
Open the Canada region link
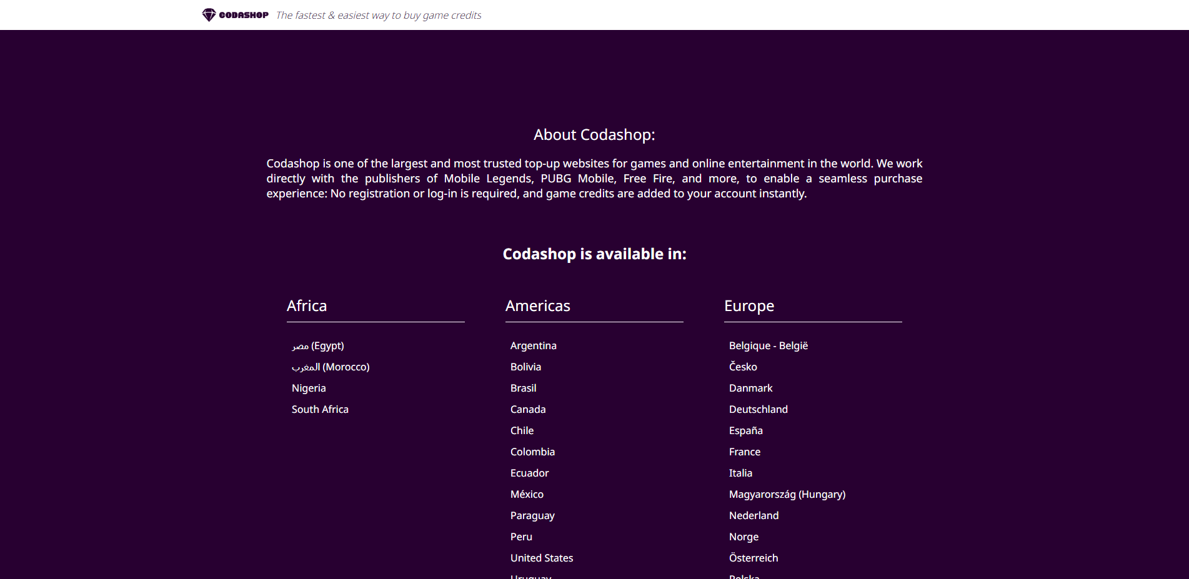click(528, 410)
